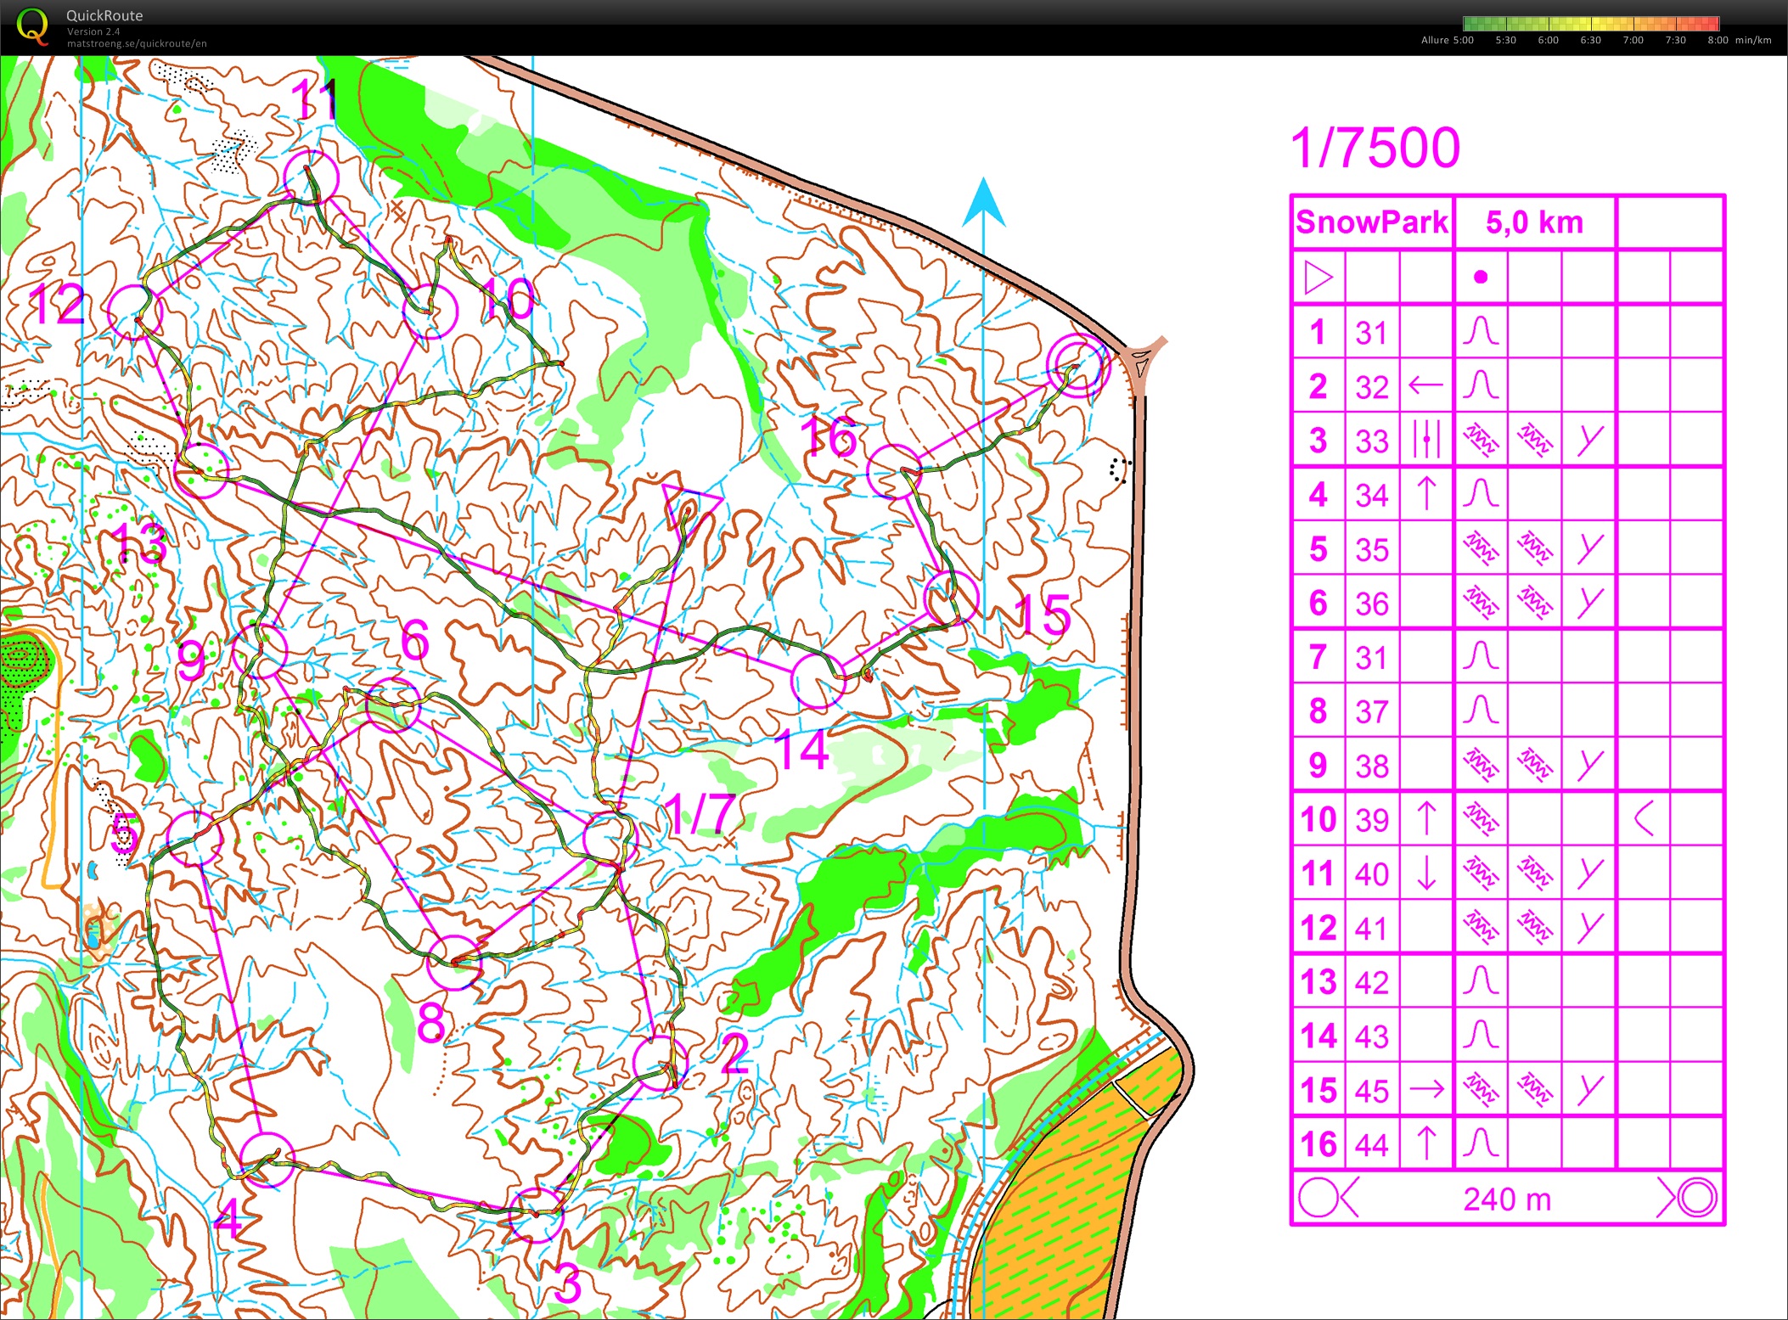The width and height of the screenshot is (1788, 1320).
Task: Click the start triangle in the description table
Action: [1318, 278]
